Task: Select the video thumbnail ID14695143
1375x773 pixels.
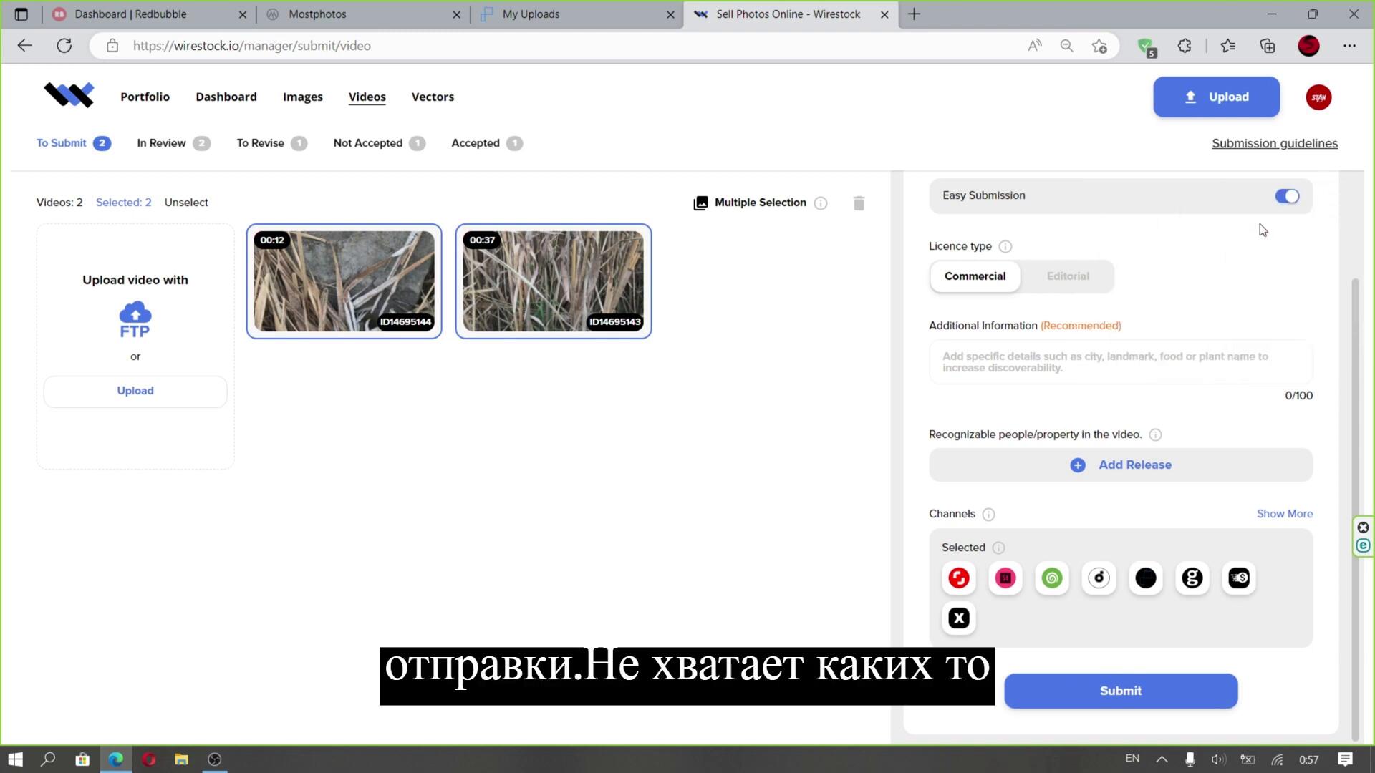Action: [x=553, y=281]
